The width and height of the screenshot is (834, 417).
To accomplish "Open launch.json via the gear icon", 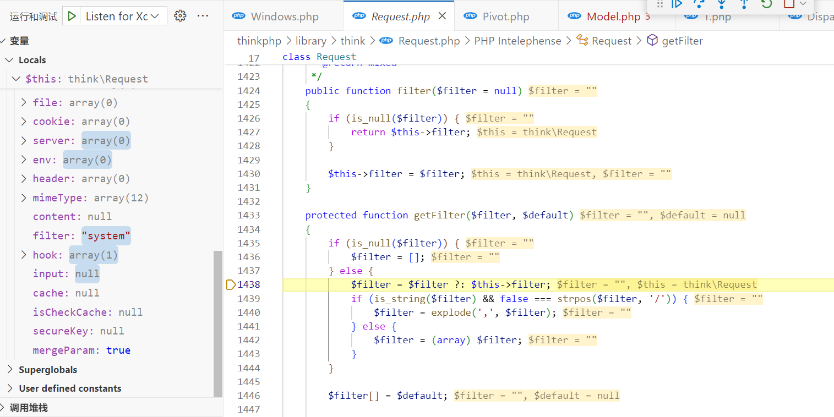I will [x=180, y=16].
